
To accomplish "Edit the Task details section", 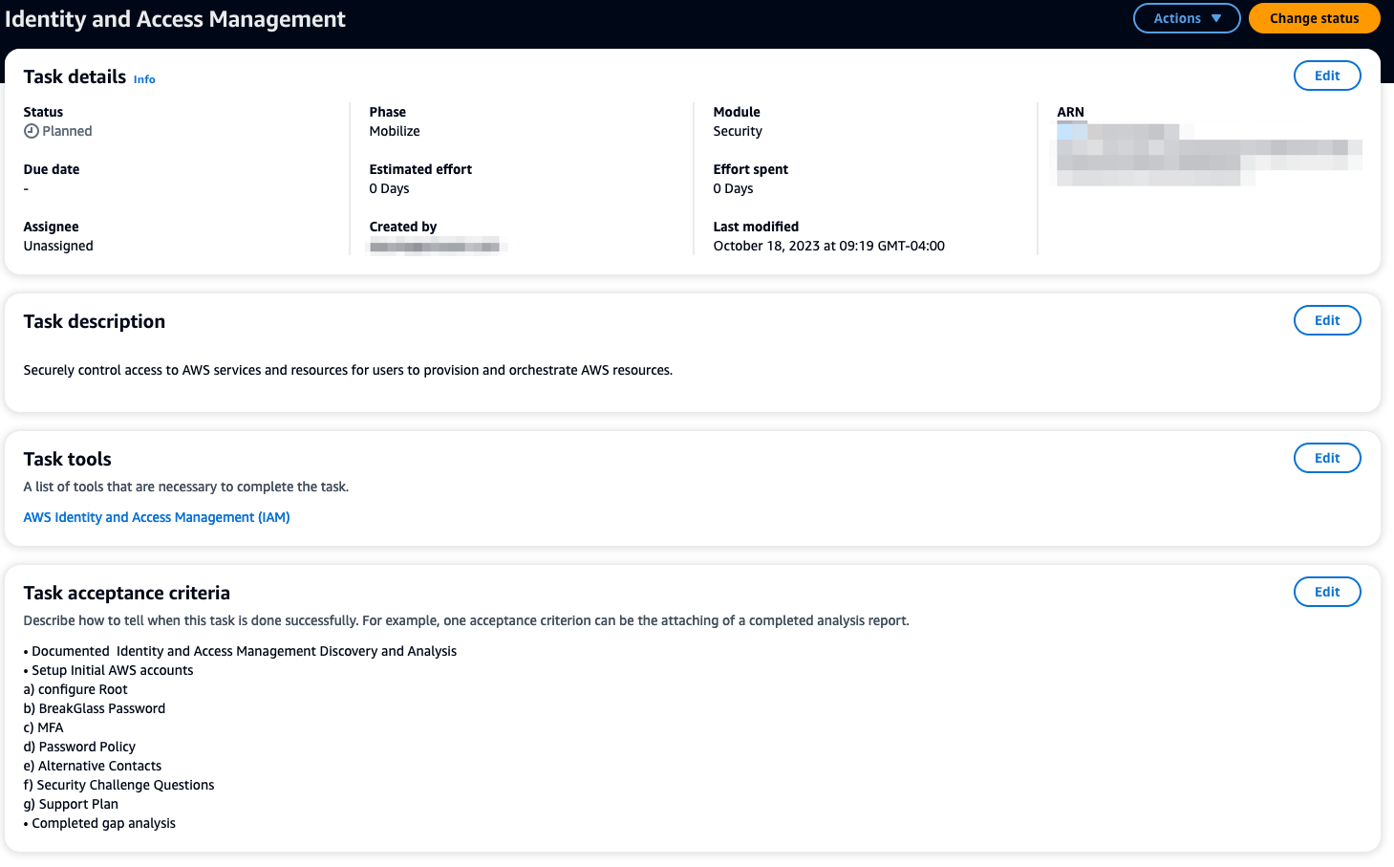I will pos(1327,76).
